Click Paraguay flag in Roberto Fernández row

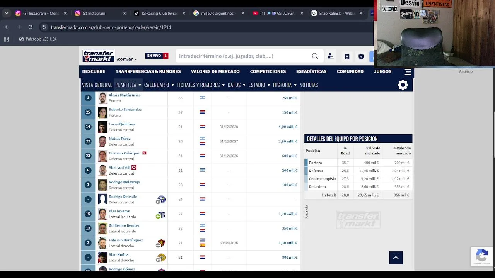[202, 112]
